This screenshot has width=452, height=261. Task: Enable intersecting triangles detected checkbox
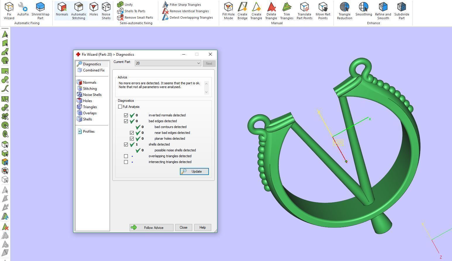point(126,162)
